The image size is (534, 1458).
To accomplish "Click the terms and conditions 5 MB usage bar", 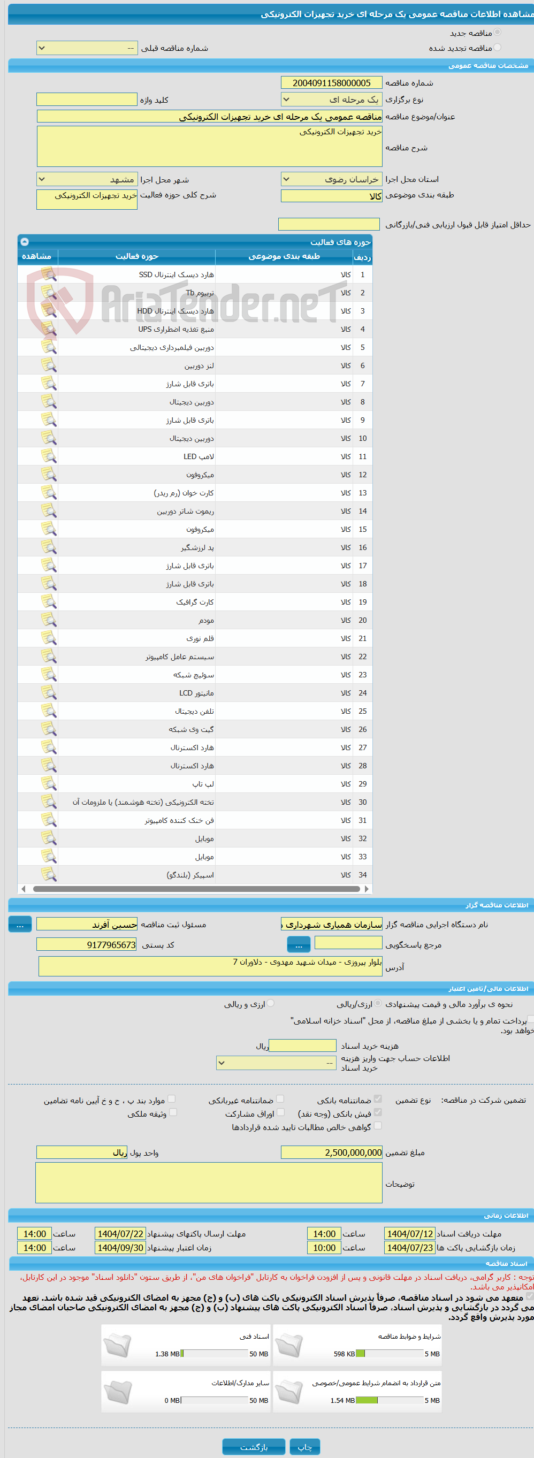I will pyautogui.click(x=390, y=1354).
